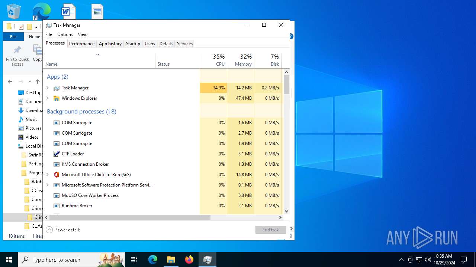Click the KMS Connection Broker icon
The height and width of the screenshot is (267, 476).
[x=57, y=164]
